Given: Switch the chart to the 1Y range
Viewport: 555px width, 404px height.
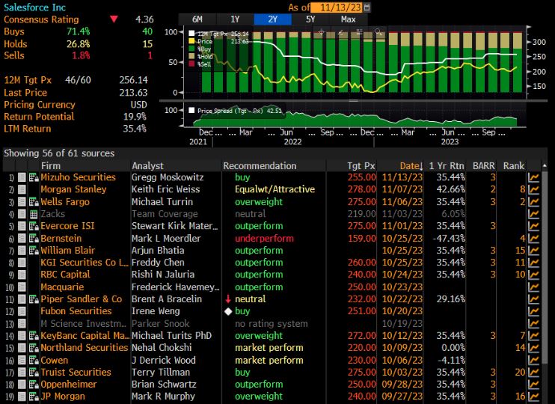Looking at the screenshot, I should (235, 19).
